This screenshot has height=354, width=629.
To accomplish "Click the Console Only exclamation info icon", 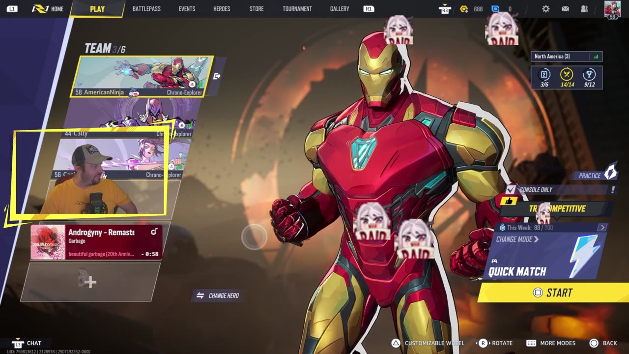I will [613, 189].
